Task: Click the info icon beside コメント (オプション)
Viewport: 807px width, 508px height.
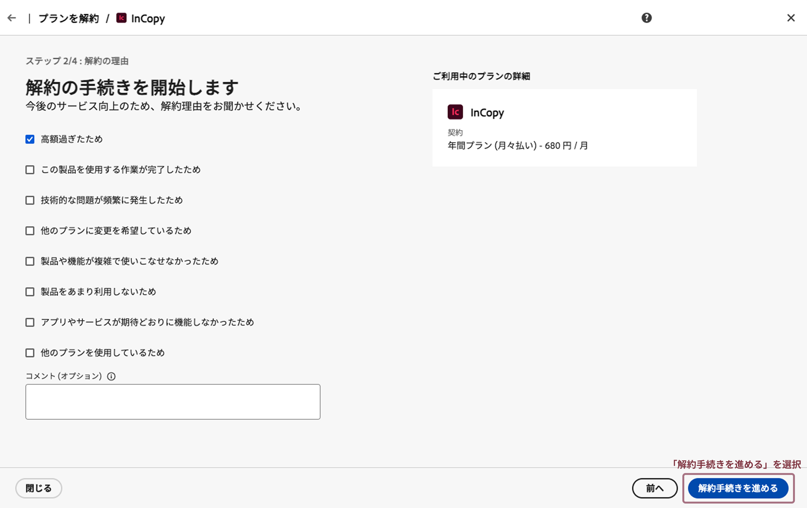Action: (111, 376)
